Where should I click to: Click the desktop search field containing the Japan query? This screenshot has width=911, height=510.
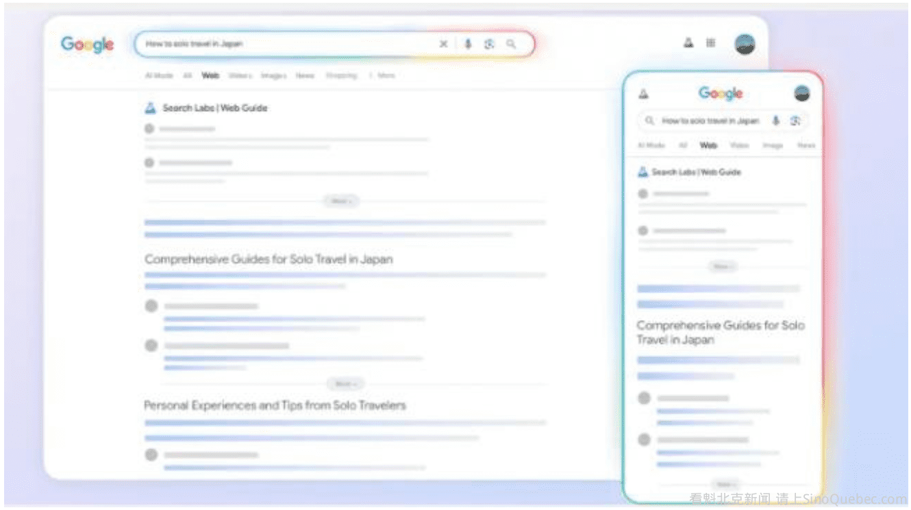[288, 44]
